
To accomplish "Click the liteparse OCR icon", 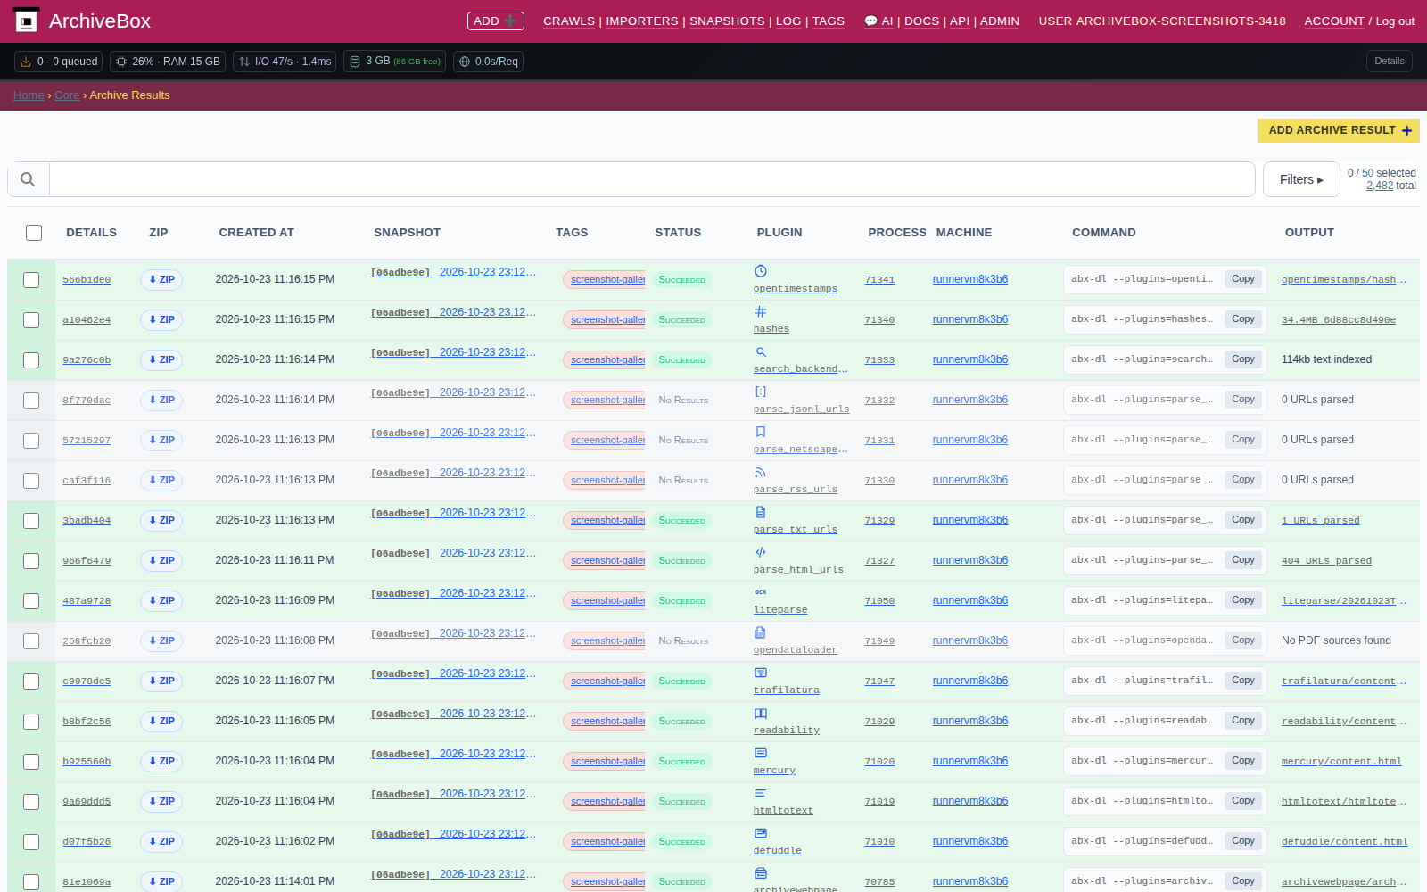I will (x=761, y=592).
